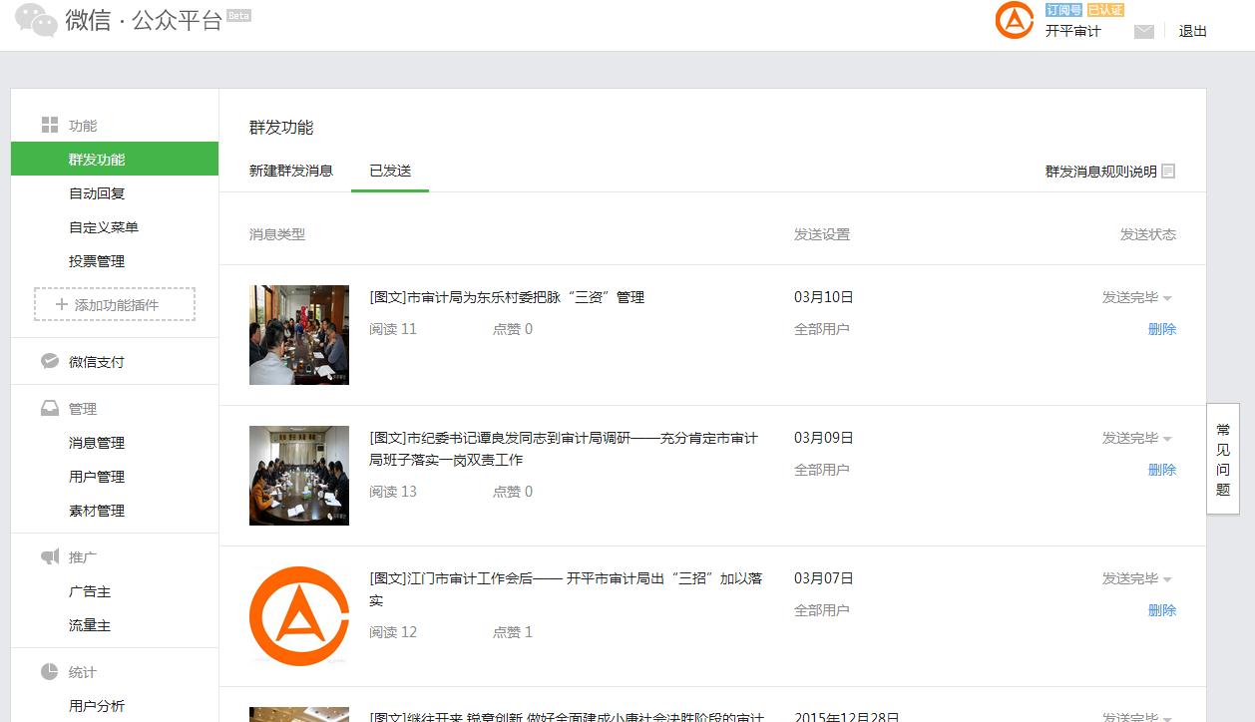The width and height of the screenshot is (1255, 722).
Task: Delete the 03月09日 message
Action: click(x=1162, y=470)
